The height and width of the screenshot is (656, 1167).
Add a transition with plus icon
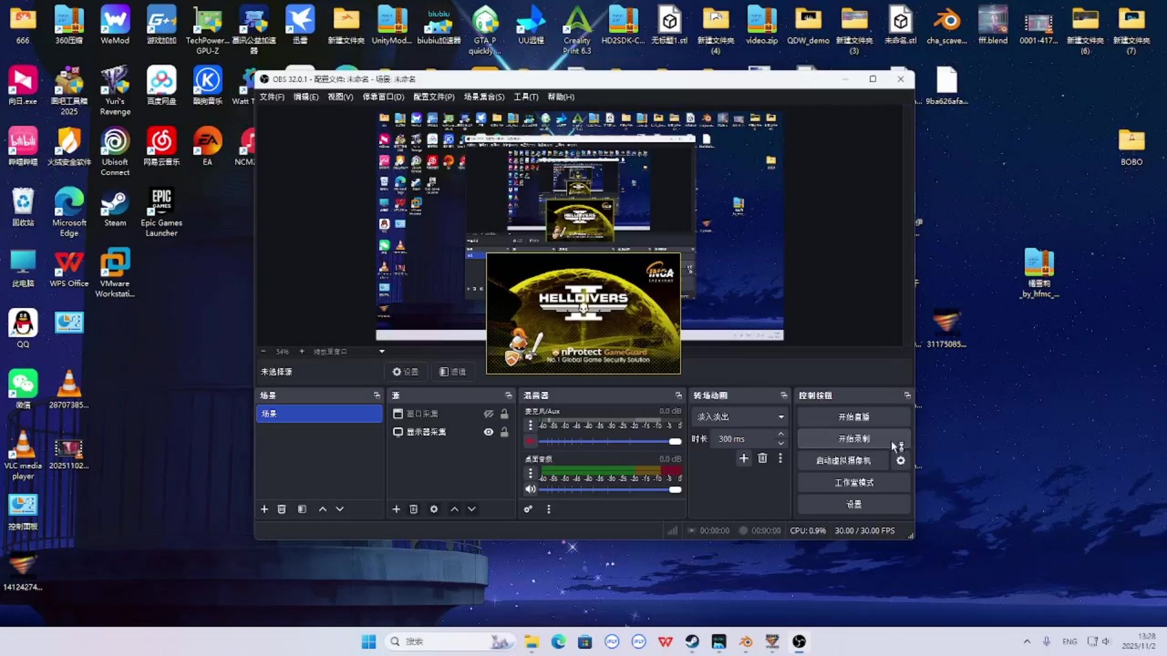(743, 458)
